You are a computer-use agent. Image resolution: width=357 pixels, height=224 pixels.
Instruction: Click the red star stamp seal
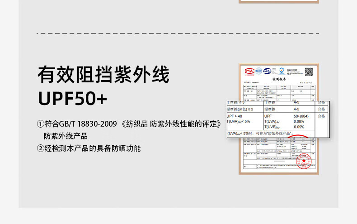point(304,161)
